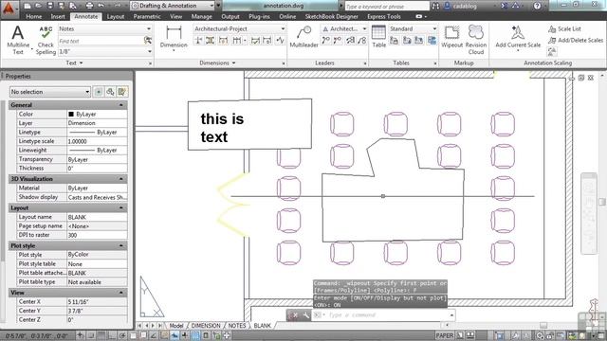Open the AutoCAD application menu button
607x341 pixels.
[x=9, y=9]
